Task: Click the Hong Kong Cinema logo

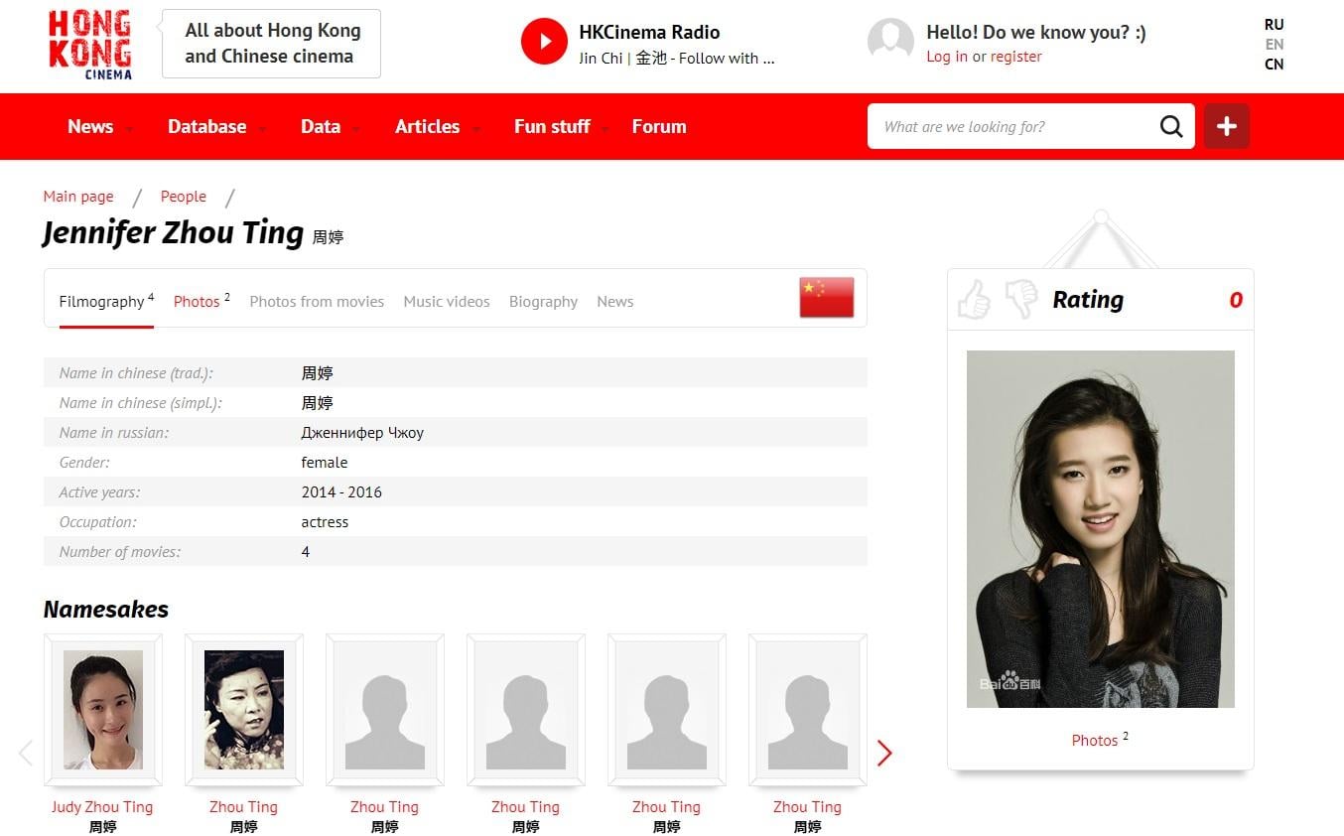Action: [x=90, y=45]
